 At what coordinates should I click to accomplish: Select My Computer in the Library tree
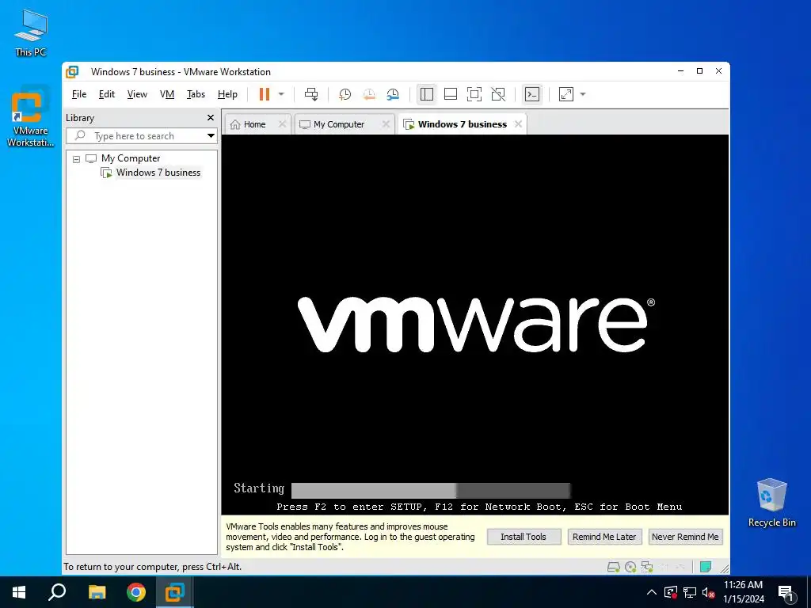coord(131,158)
